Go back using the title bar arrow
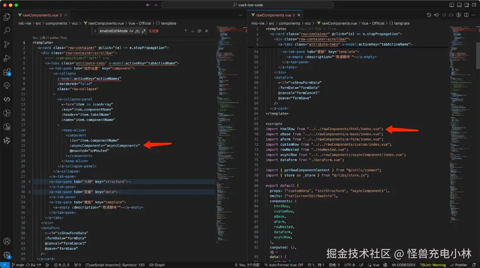Screen dimensions: 480x268 coord(148,5)
